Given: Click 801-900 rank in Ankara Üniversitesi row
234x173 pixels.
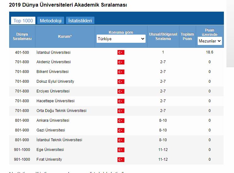Looking at the screenshot, I should 22,120.
